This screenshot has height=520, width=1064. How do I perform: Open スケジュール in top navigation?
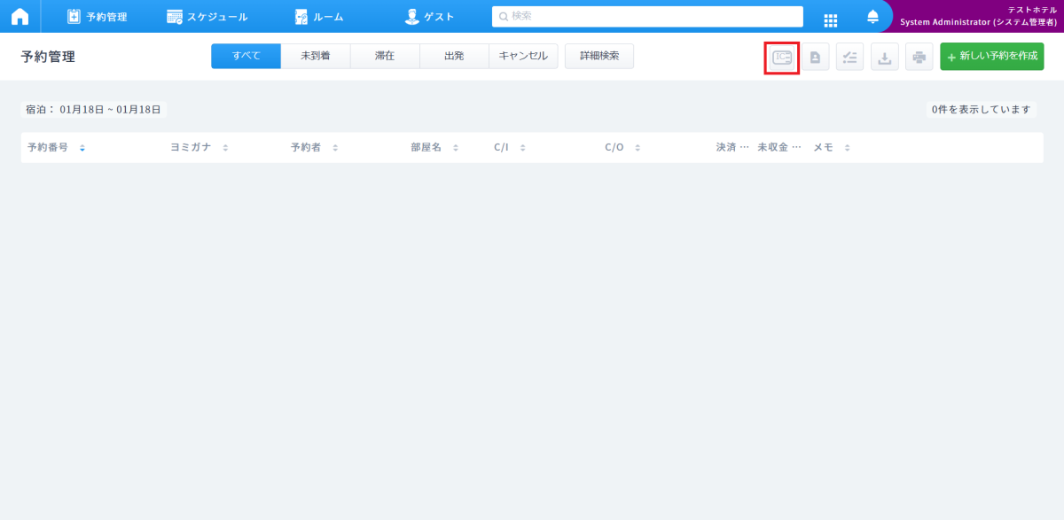207,17
